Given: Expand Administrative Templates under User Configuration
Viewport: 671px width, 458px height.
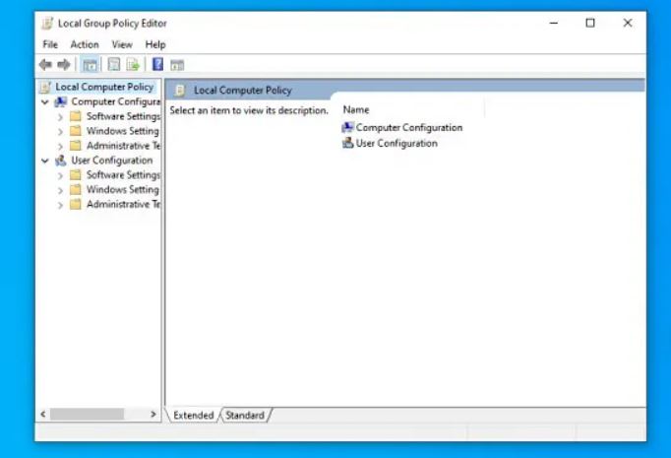Looking at the screenshot, I should [60, 205].
